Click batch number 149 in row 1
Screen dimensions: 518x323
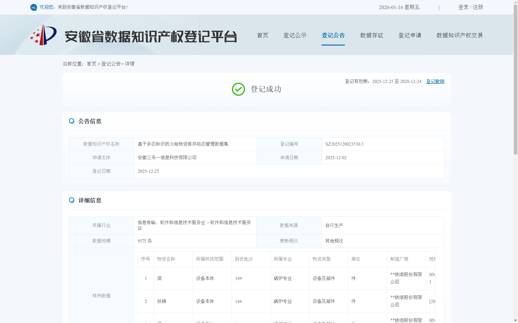(238, 278)
